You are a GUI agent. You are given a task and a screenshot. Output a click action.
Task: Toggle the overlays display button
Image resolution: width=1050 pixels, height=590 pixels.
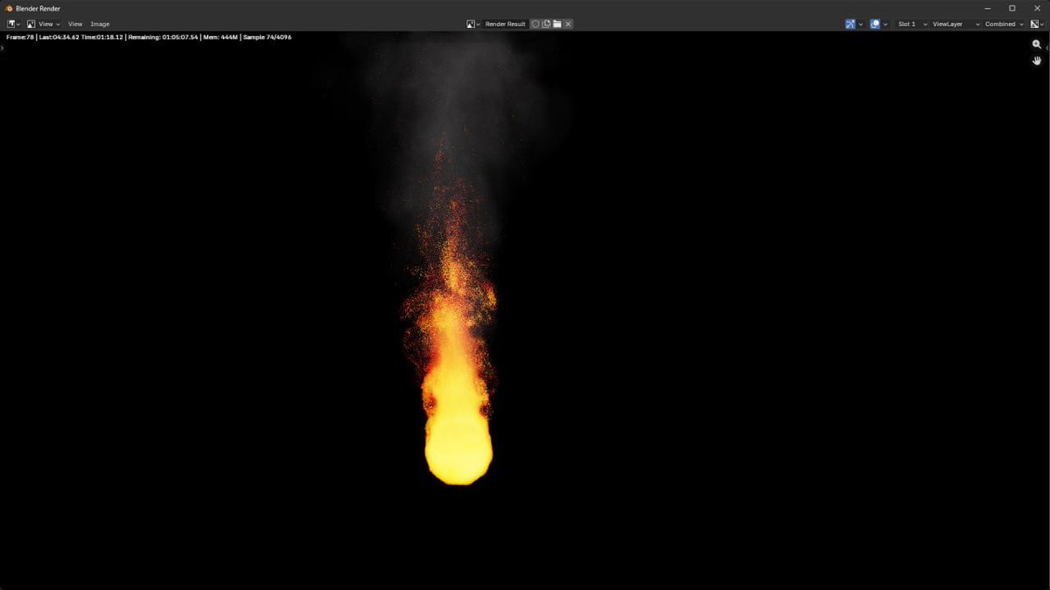(875, 24)
